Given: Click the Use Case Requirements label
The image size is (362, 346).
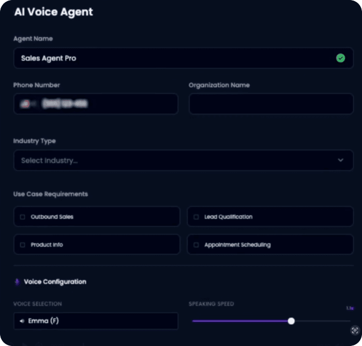Looking at the screenshot, I should point(51,194).
